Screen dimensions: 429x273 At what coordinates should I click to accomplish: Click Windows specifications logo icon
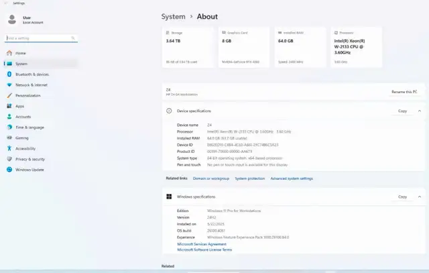pyautogui.click(x=169, y=197)
